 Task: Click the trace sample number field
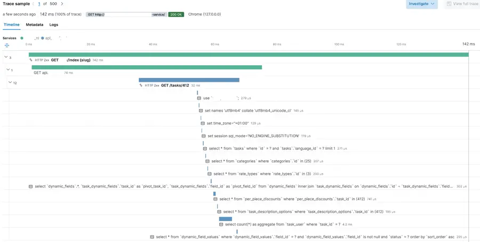39,4
